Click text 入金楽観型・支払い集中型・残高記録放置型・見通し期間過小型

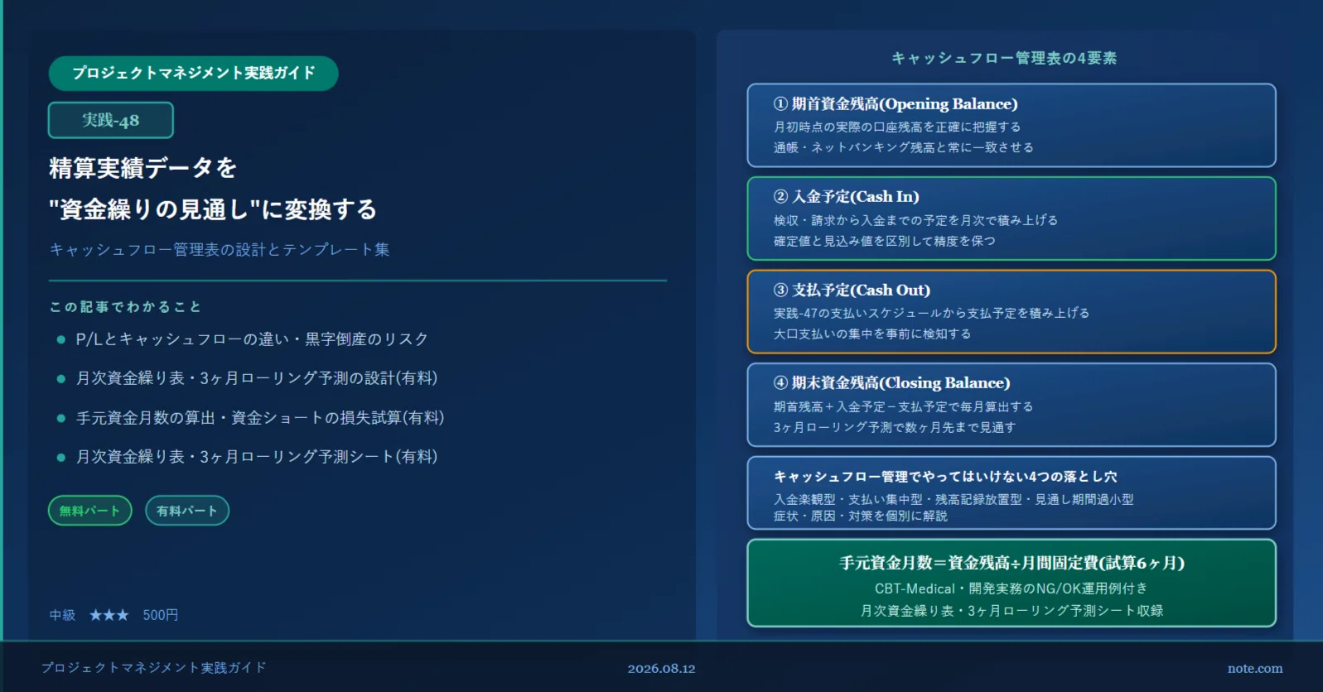pos(954,499)
